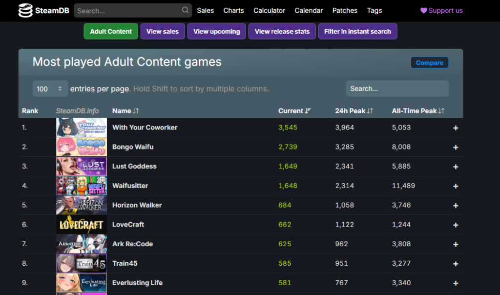Click the magnifier icon in top search
500x295 pixels.
point(185,10)
